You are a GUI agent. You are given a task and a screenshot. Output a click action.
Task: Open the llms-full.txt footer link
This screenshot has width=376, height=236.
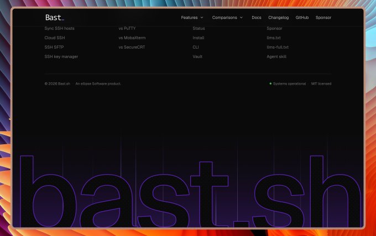278,47
